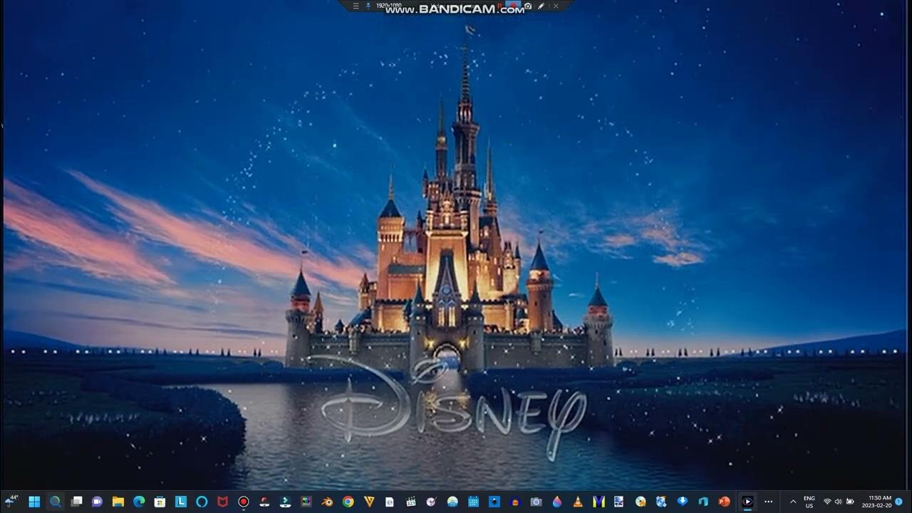912x513 pixels.
Task: Open the 1920x1080 resolution selector
Action: 388,6
